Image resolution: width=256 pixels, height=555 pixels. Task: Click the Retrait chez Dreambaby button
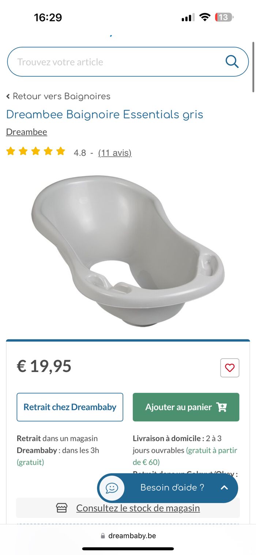click(70, 407)
